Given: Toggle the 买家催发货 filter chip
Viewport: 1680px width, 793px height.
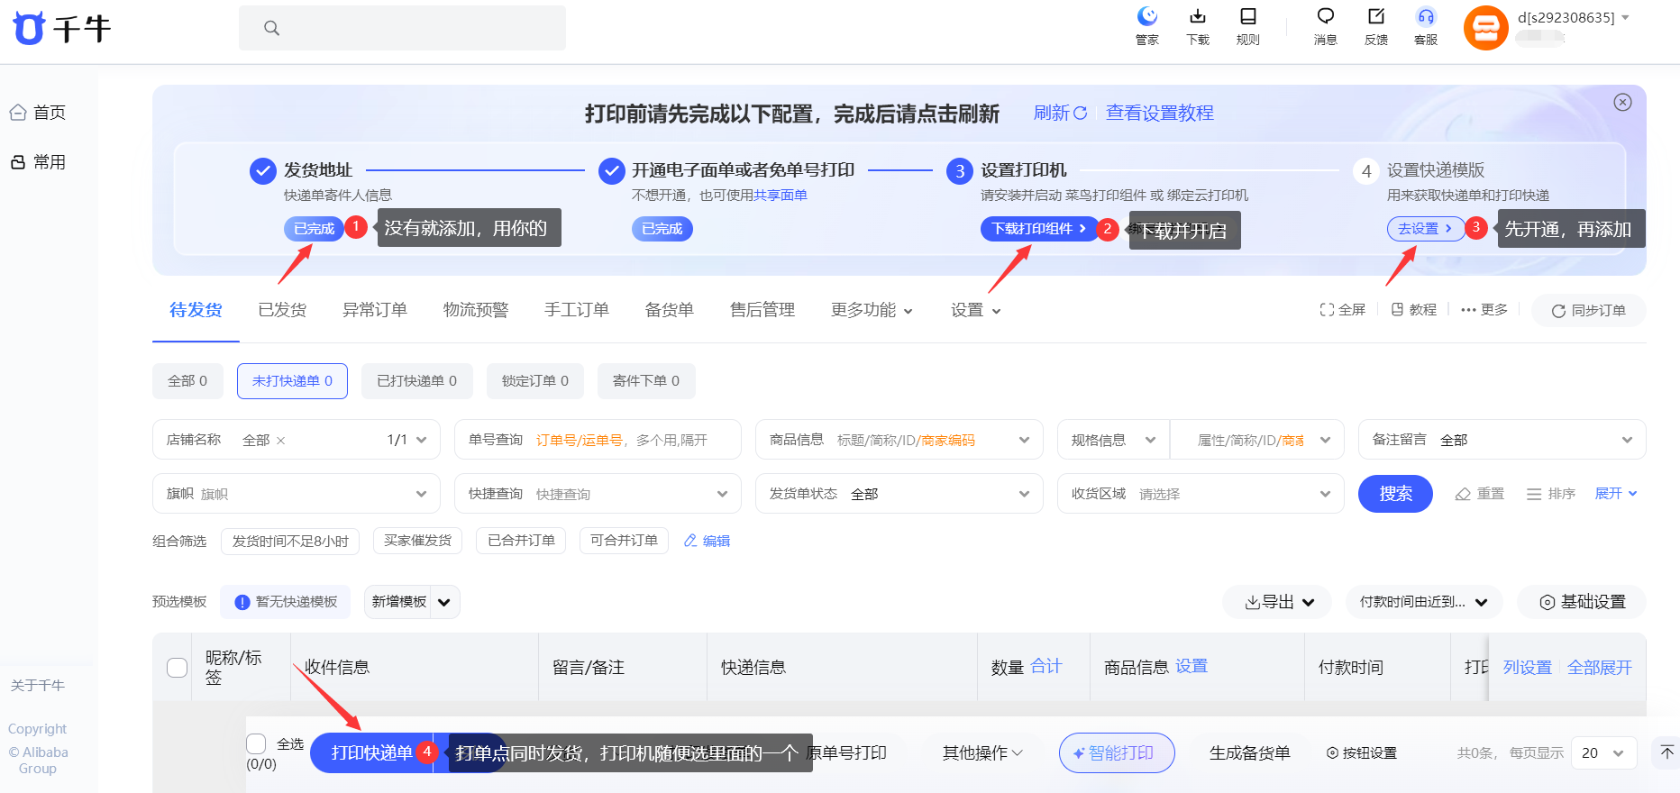Looking at the screenshot, I should tap(417, 541).
